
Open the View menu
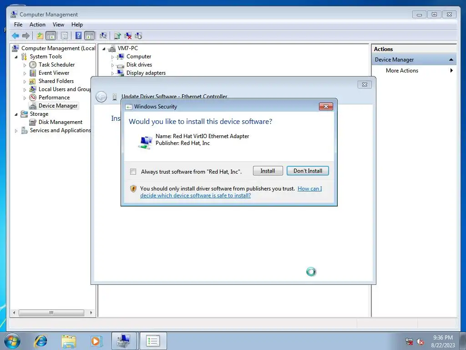click(59, 25)
